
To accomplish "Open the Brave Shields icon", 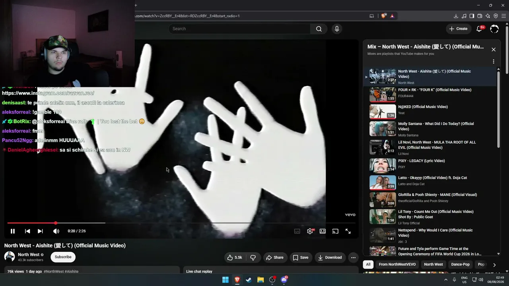I will 384,16.
